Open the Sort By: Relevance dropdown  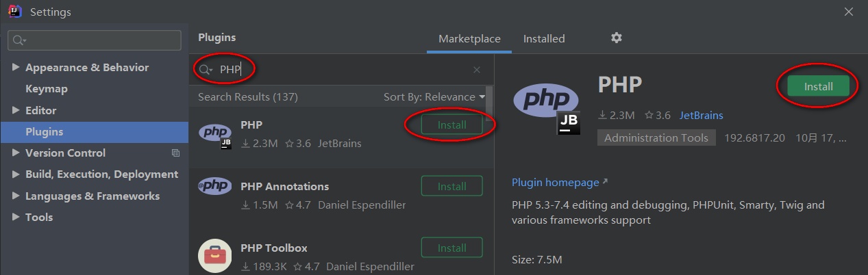pyautogui.click(x=434, y=97)
